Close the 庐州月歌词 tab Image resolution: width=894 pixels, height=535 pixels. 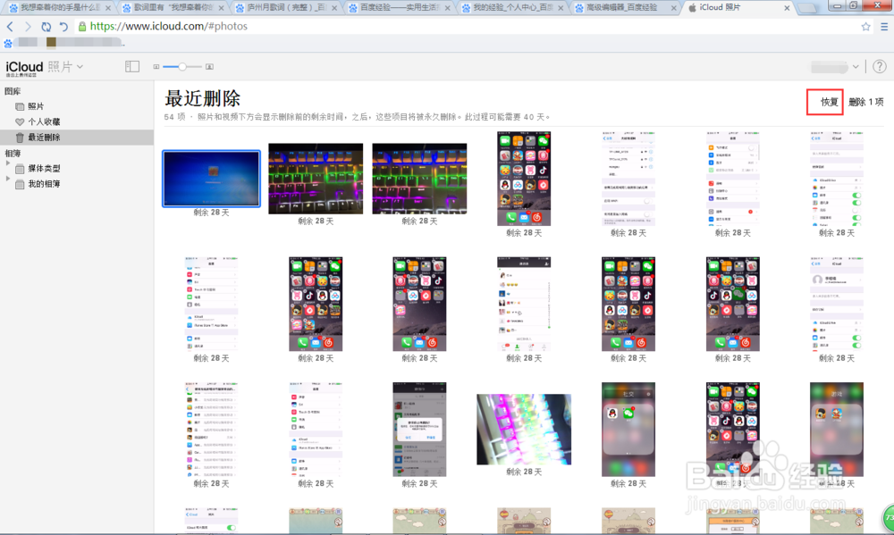click(334, 8)
